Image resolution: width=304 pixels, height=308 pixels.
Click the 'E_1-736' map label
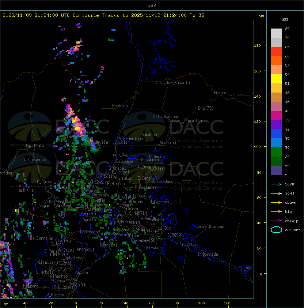(206, 108)
